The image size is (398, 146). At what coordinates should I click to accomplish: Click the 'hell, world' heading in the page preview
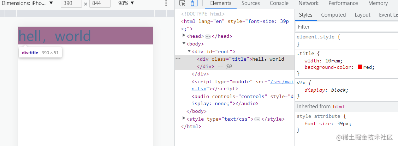click(x=55, y=36)
